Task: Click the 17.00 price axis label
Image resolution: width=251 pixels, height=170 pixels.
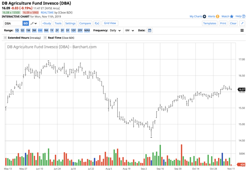Action: [242, 59]
